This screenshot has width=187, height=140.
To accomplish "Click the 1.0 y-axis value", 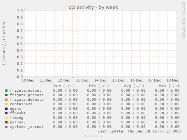I will click(x=20, y=11).
